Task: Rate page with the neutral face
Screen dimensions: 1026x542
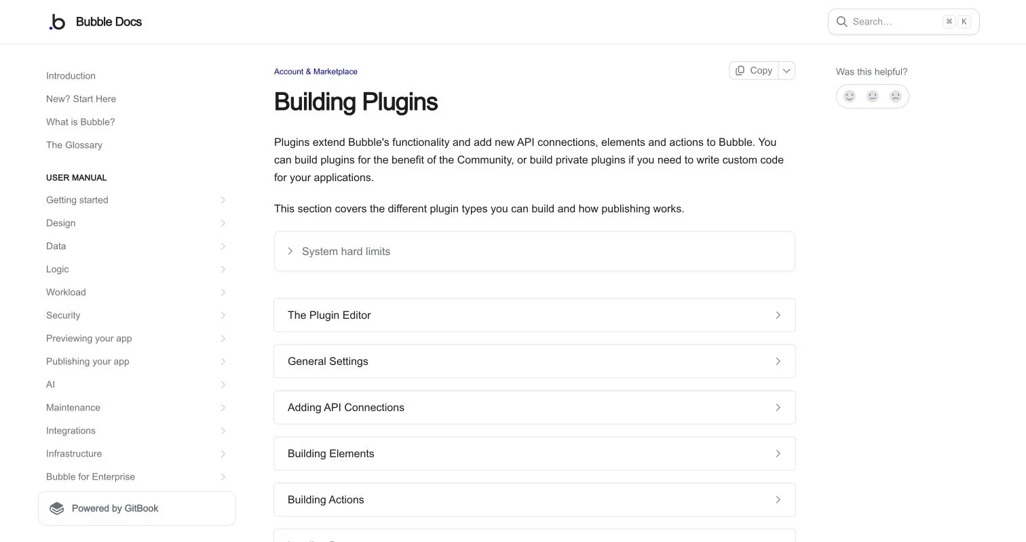Action: tap(873, 96)
